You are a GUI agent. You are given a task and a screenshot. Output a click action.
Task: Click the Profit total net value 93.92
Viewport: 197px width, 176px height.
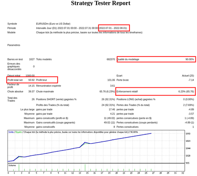[31, 80]
